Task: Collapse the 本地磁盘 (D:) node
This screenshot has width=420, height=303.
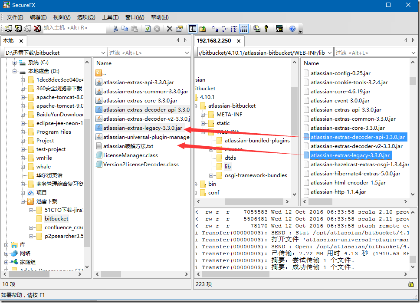Action: 15,71
